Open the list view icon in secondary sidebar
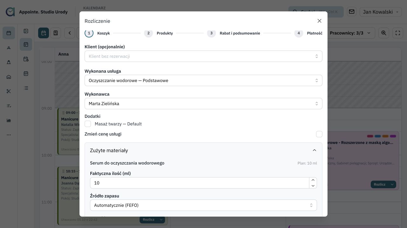This screenshot has width=407, height=228. tap(26, 88)
